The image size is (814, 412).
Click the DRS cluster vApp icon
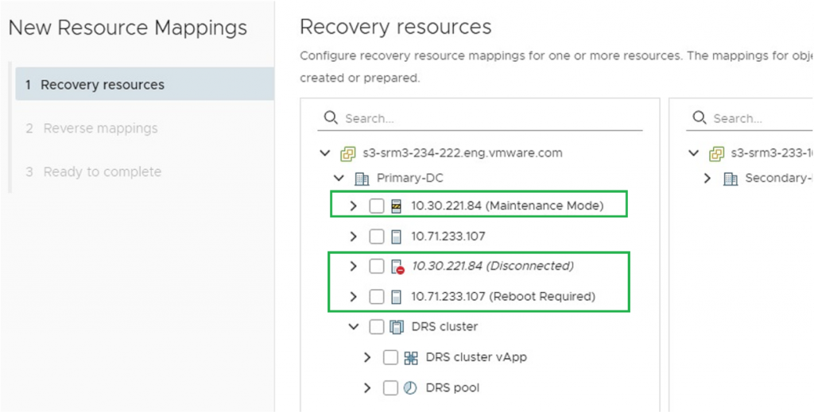411,358
